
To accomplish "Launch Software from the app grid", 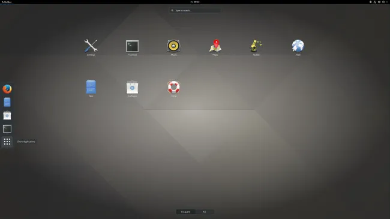I will click(x=133, y=88).
